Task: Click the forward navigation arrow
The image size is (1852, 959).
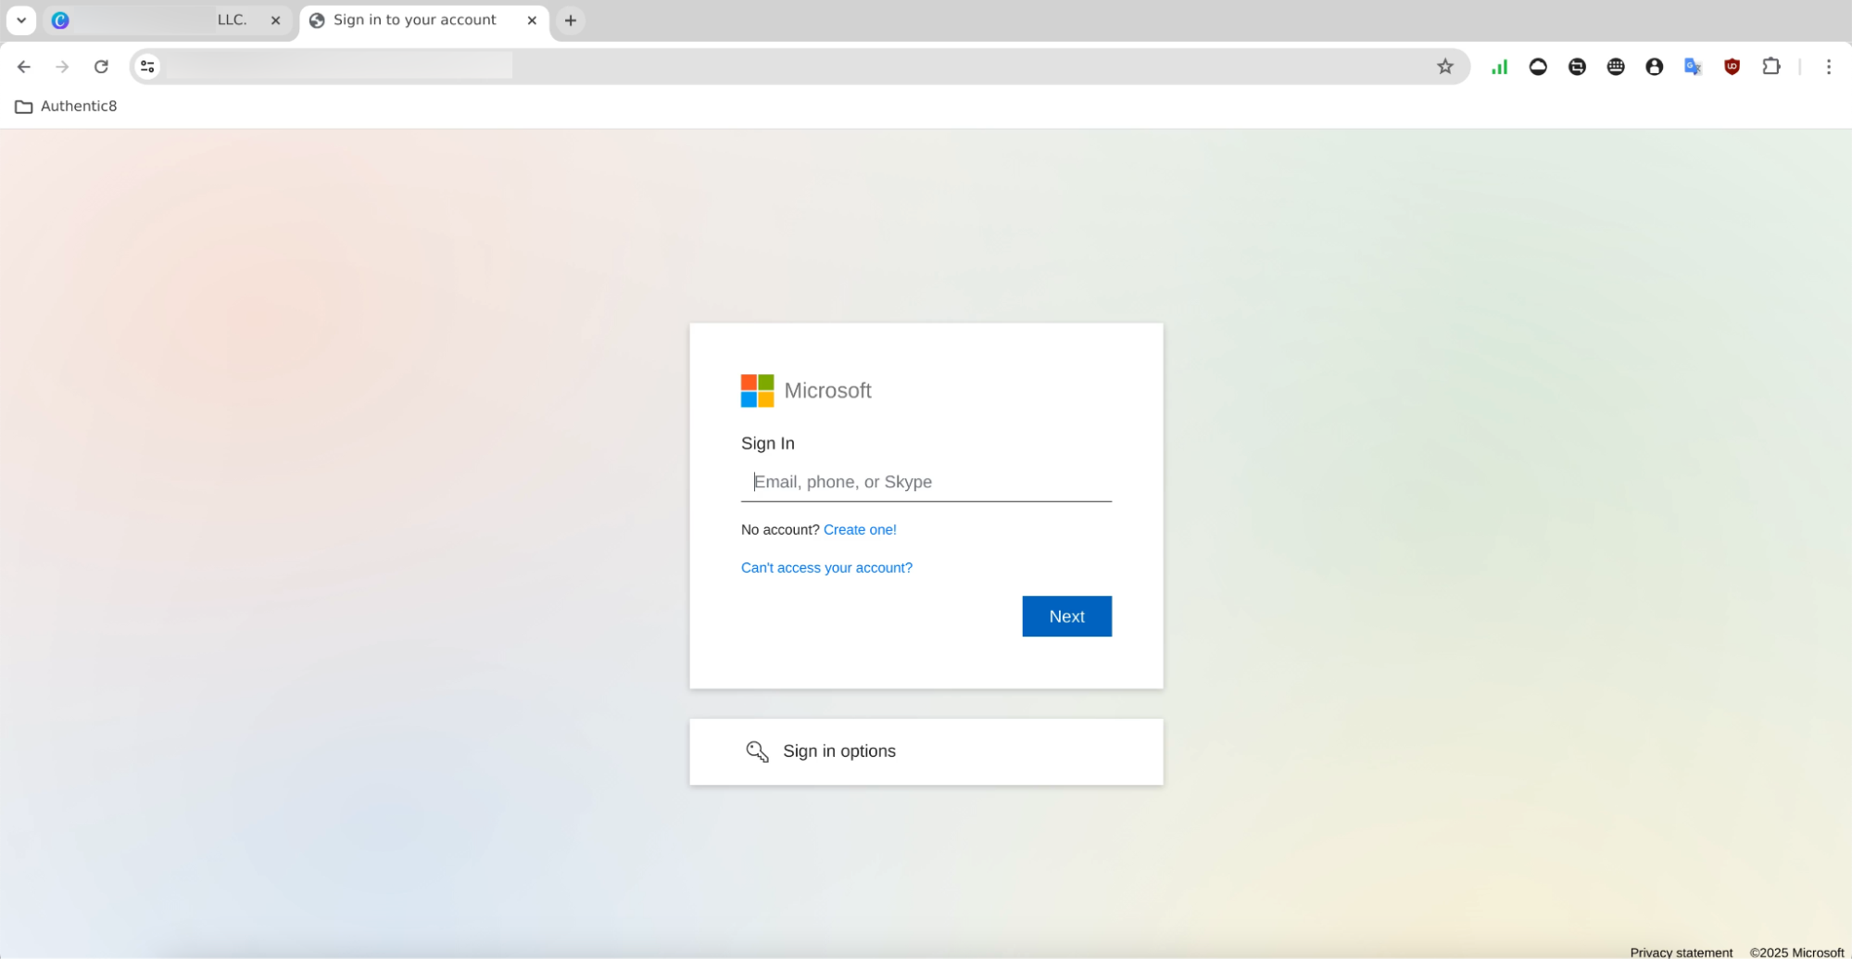Action: 62,67
